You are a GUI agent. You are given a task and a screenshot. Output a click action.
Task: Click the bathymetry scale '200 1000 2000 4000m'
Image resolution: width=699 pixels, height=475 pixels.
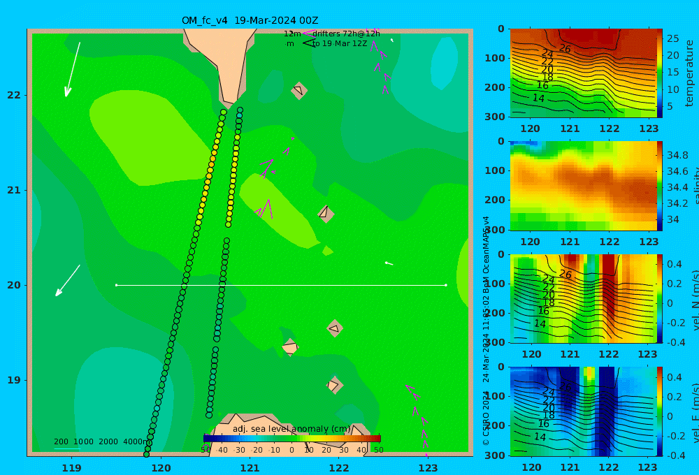coord(103,441)
